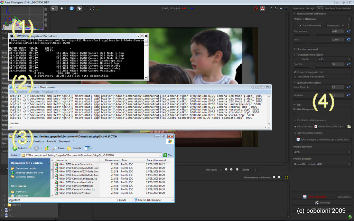Browse for custom input profile folder icon
This screenshot has width=354, height=221.
click(349, 126)
